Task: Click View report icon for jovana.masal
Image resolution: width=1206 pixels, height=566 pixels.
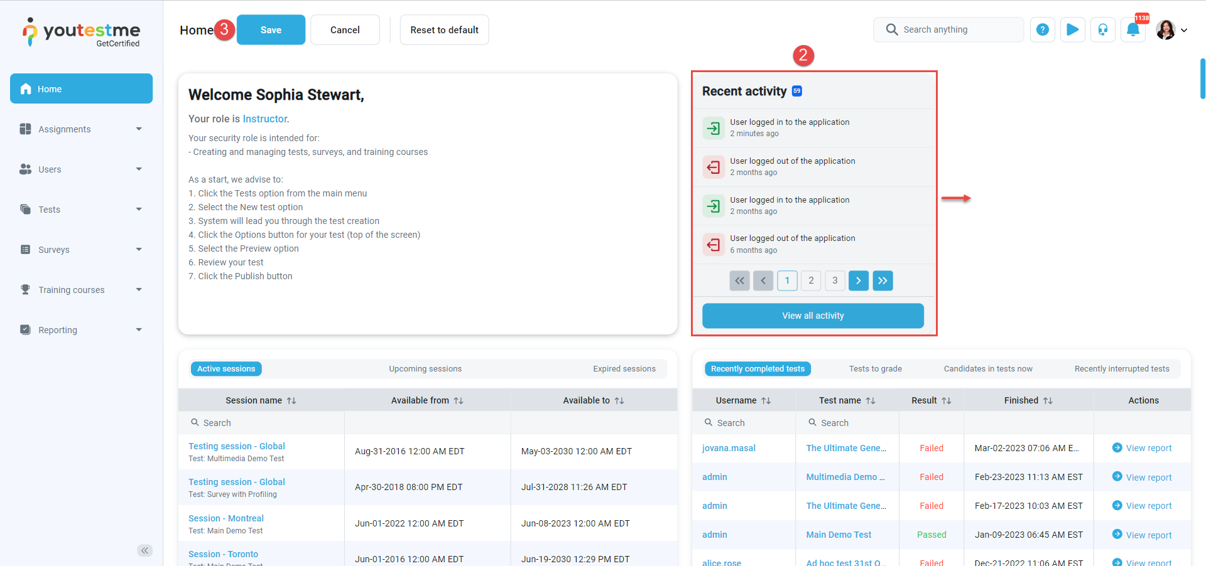Action: pyautogui.click(x=1117, y=447)
